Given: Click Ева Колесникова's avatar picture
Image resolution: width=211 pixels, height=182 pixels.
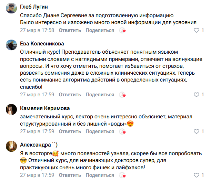Looking at the screenshot, I should point(12,45).
